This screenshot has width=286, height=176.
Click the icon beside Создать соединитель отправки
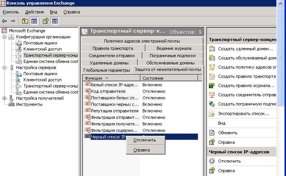212,95
